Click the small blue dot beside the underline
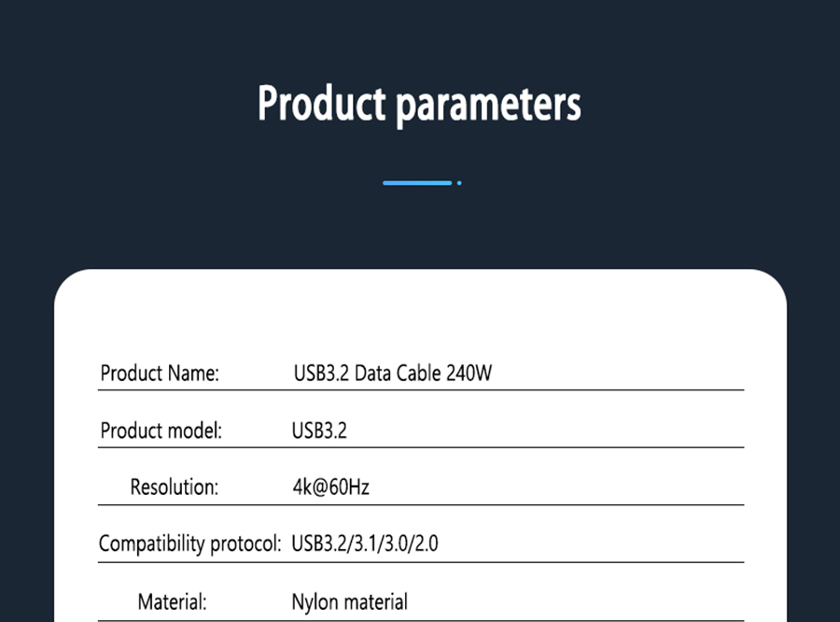Image resolution: width=840 pixels, height=622 pixels. click(x=459, y=183)
